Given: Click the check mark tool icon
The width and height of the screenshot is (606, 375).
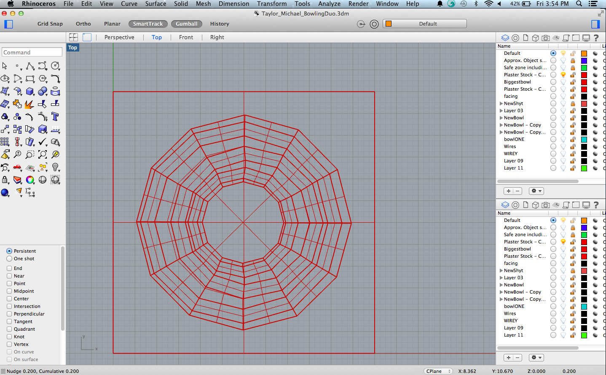Looking at the screenshot, I should [x=43, y=142].
